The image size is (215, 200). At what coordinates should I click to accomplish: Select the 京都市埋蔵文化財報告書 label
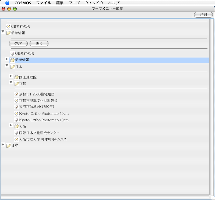38,101
